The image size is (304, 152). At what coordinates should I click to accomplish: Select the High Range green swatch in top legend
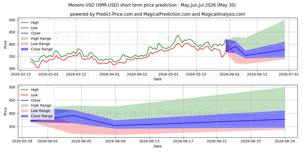pos(25,39)
